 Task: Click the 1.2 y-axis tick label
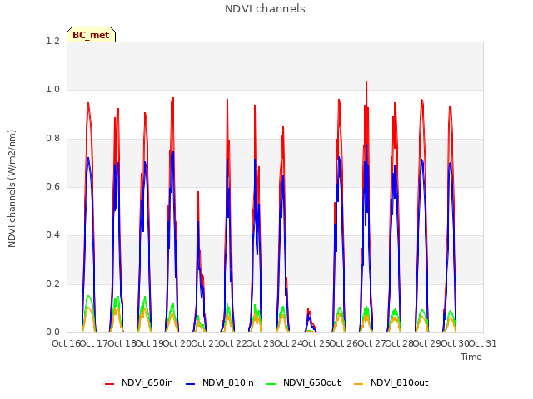52,41
